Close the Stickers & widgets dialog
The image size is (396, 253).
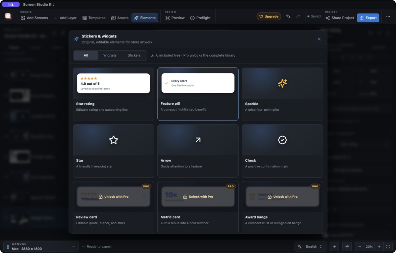click(319, 39)
